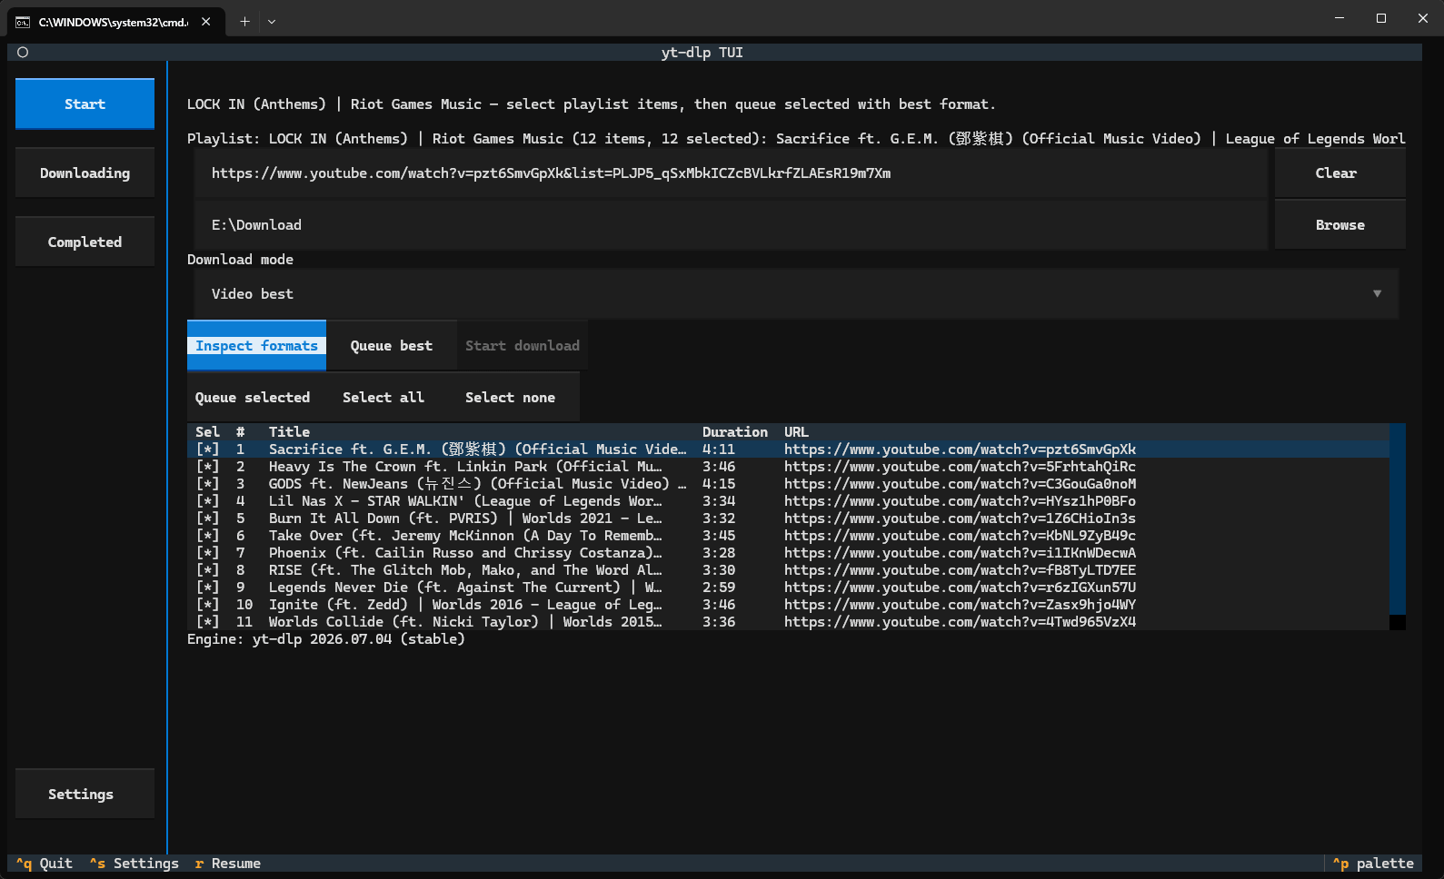Open the Start section in the sidebar
Screen dimensions: 1444x879
[x=85, y=104]
